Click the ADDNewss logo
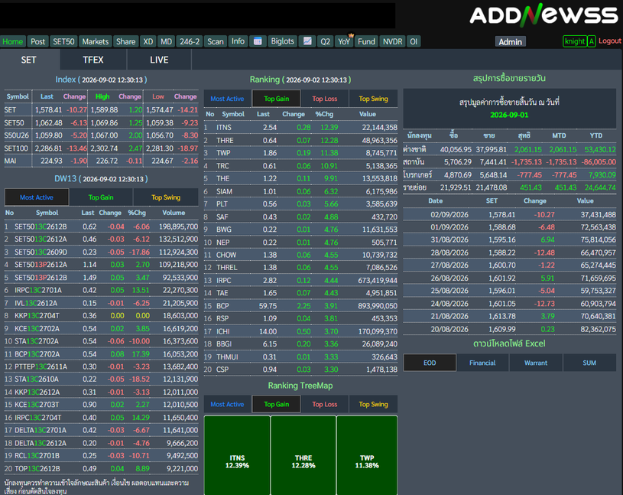Image resolution: width=623 pixels, height=495 pixels. click(x=544, y=15)
